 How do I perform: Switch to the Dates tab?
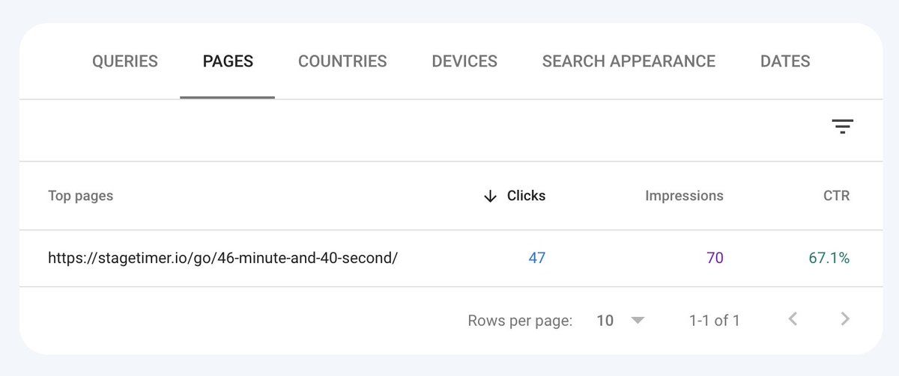click(785, 61)
